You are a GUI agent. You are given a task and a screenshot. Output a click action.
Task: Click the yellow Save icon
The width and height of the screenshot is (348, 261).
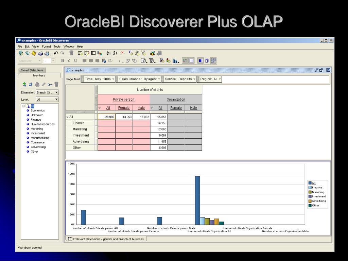pyautogui.click(x=34, y=53)
